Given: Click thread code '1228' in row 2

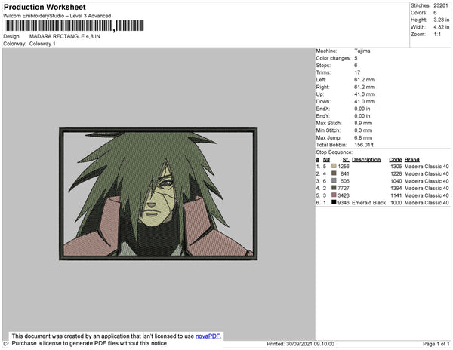Looking at the screenshot, I should point(396,173).
